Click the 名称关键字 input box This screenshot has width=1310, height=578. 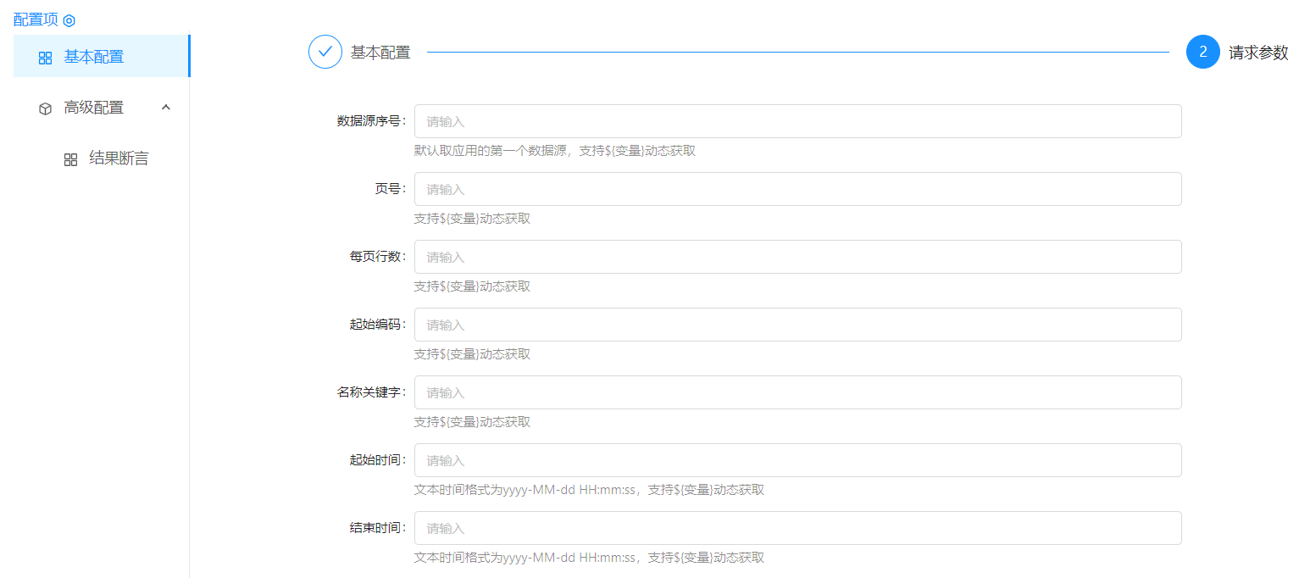pyautogui.click(x=797, y=392)
